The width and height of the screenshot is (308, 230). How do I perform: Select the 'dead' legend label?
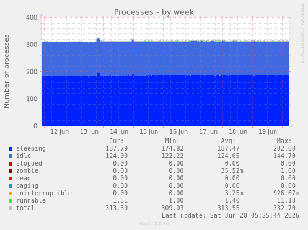point(24,178)
